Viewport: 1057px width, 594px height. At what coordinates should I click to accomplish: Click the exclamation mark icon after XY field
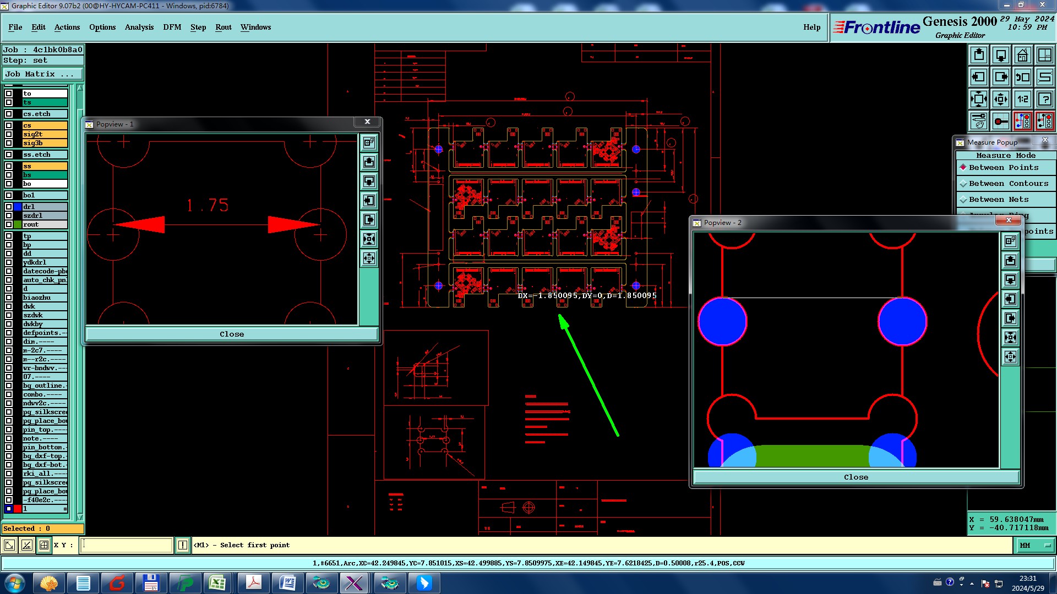tap(183, 545)
